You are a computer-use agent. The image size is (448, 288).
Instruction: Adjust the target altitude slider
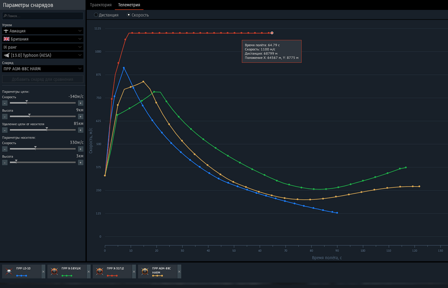coord(43,116)
